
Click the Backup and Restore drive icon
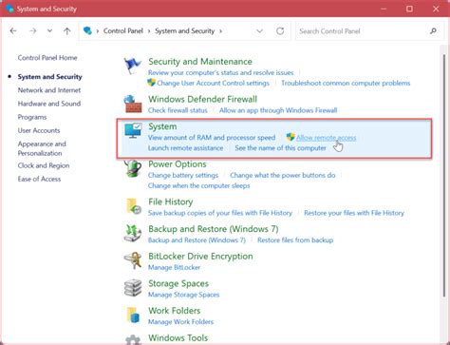(133, 233)
